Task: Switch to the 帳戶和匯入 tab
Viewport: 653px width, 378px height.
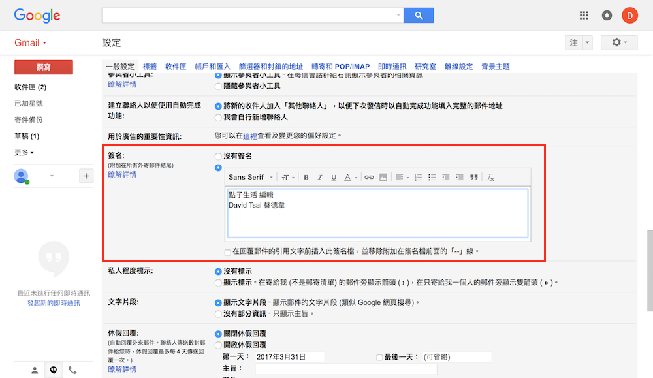Action: (213, 67)
